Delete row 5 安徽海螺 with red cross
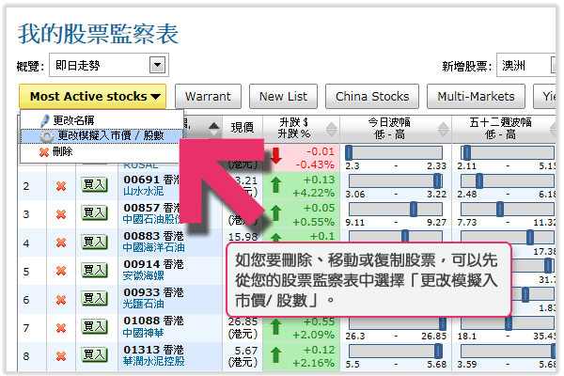 [x=61, y=271]
